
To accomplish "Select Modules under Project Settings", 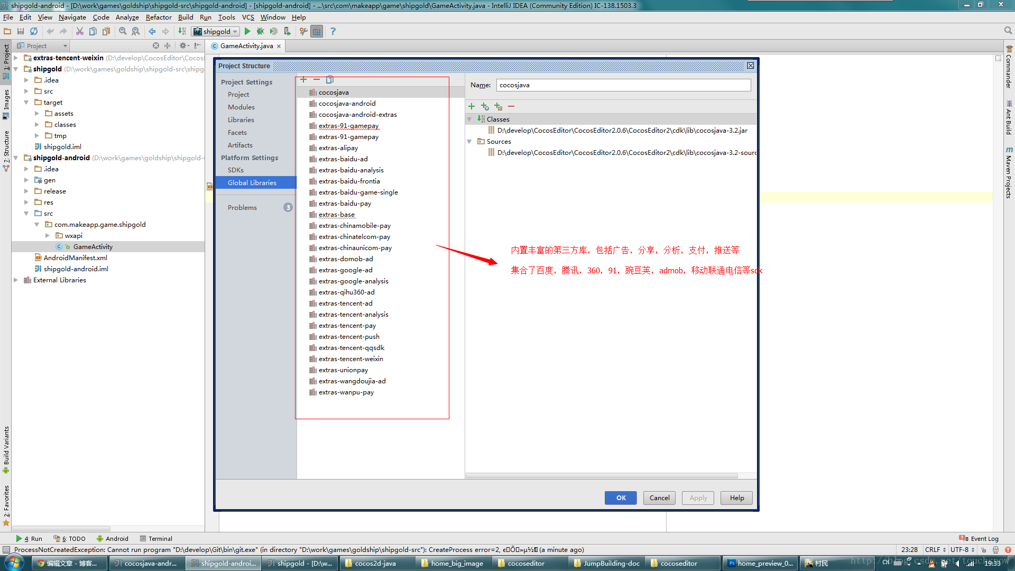I will [241, 107].
